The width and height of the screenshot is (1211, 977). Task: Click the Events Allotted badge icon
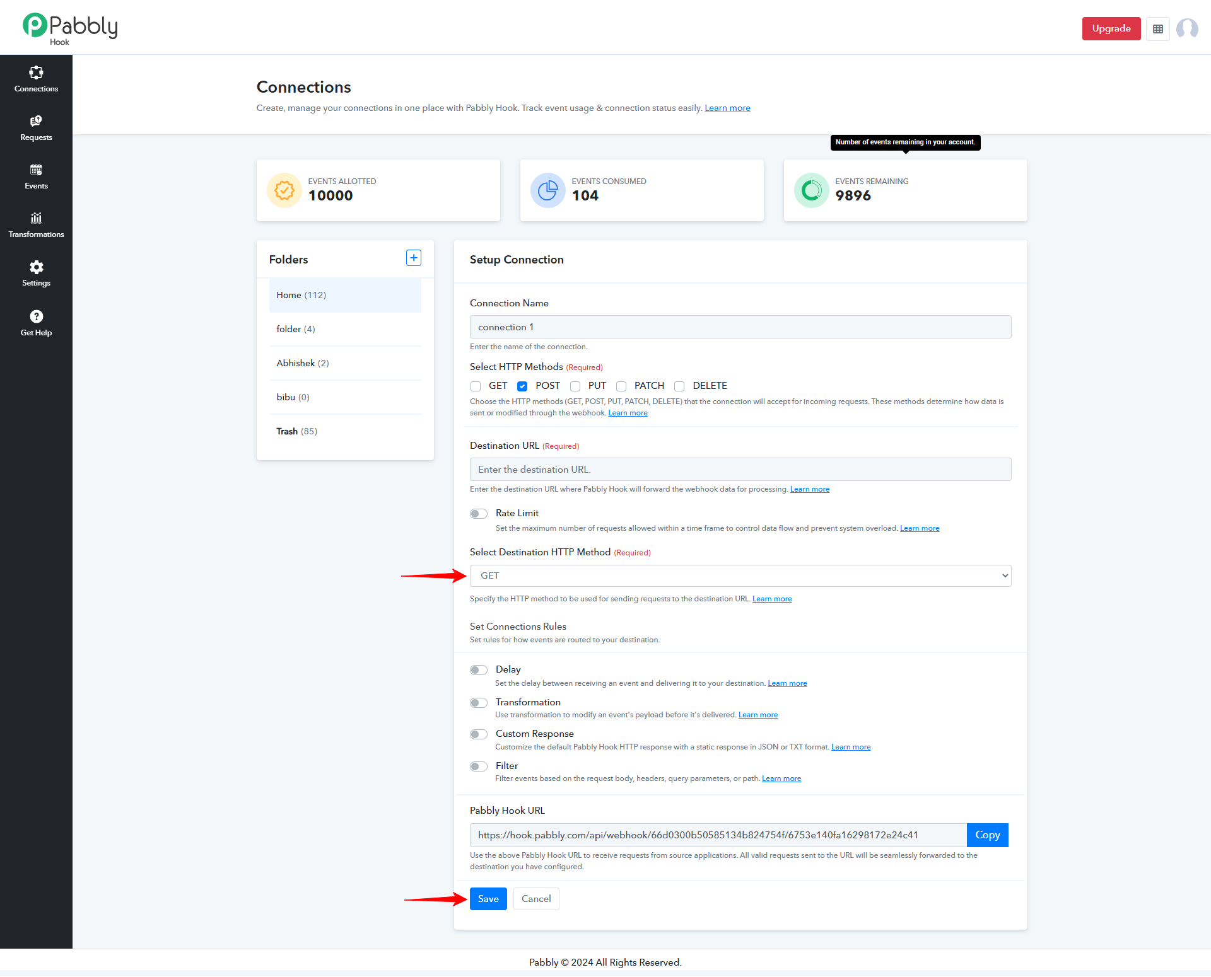click(x=284, y=190)
